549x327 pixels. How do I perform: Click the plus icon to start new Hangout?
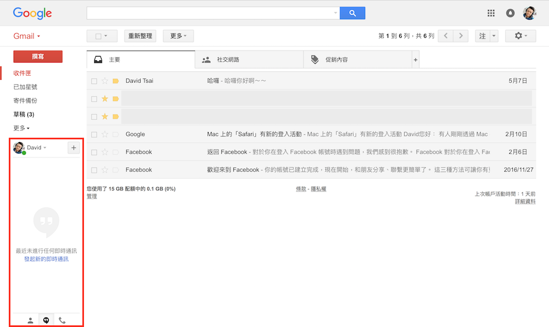[x=74, y=148]
